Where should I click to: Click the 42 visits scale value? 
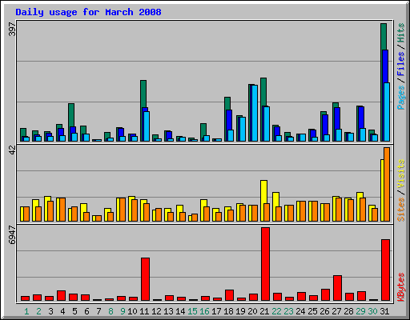pos(12,150)
